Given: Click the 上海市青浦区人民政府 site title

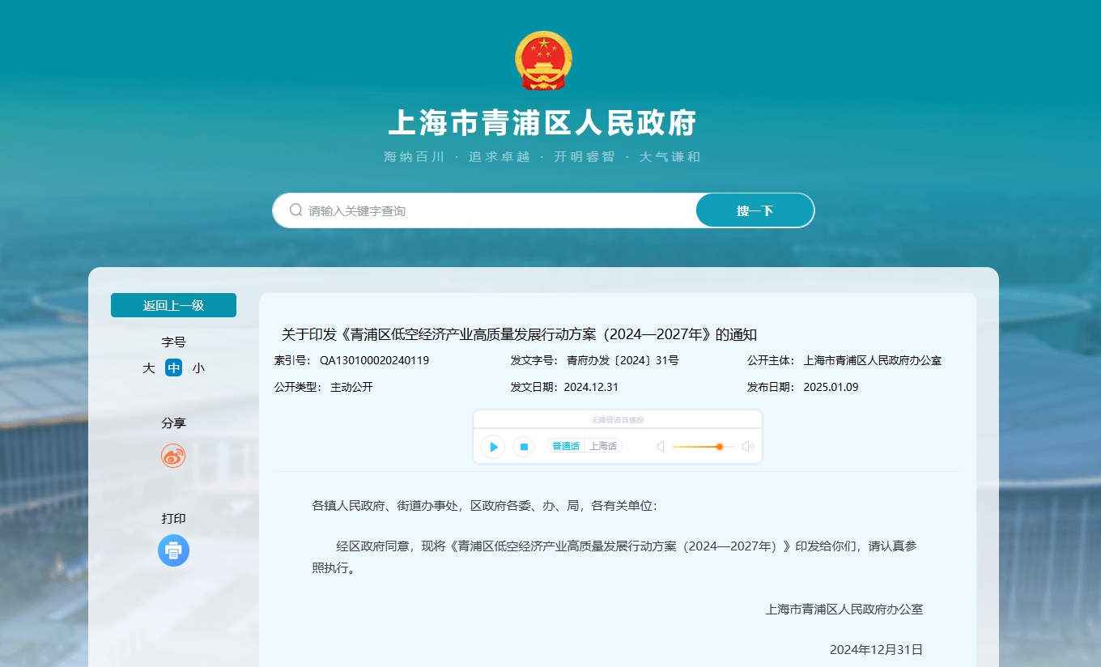Looking at the screenshot, I should (x=542, y=123).
